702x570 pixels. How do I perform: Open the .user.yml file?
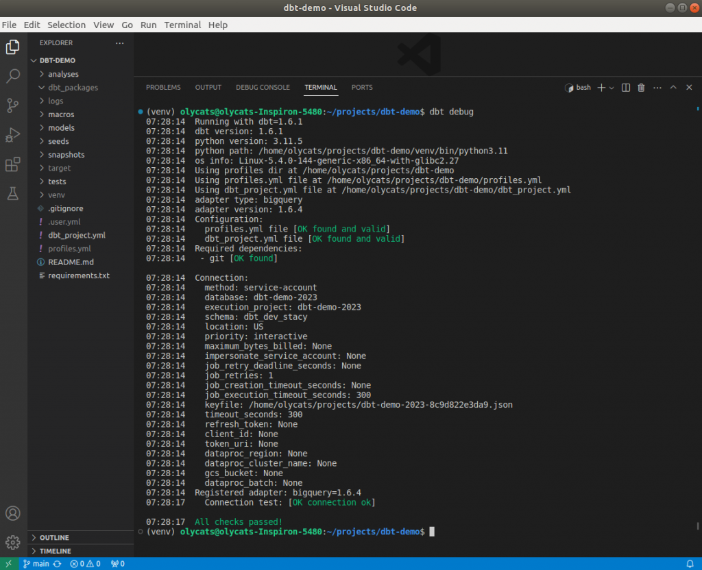tap(81, 222)
